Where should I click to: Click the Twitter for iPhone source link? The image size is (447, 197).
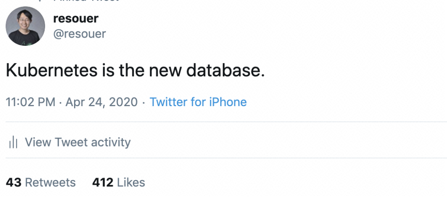pyautogui.click(x=198, y=102)
